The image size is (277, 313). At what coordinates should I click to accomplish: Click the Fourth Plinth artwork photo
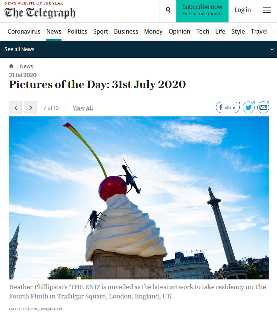(x=139, y=198)
